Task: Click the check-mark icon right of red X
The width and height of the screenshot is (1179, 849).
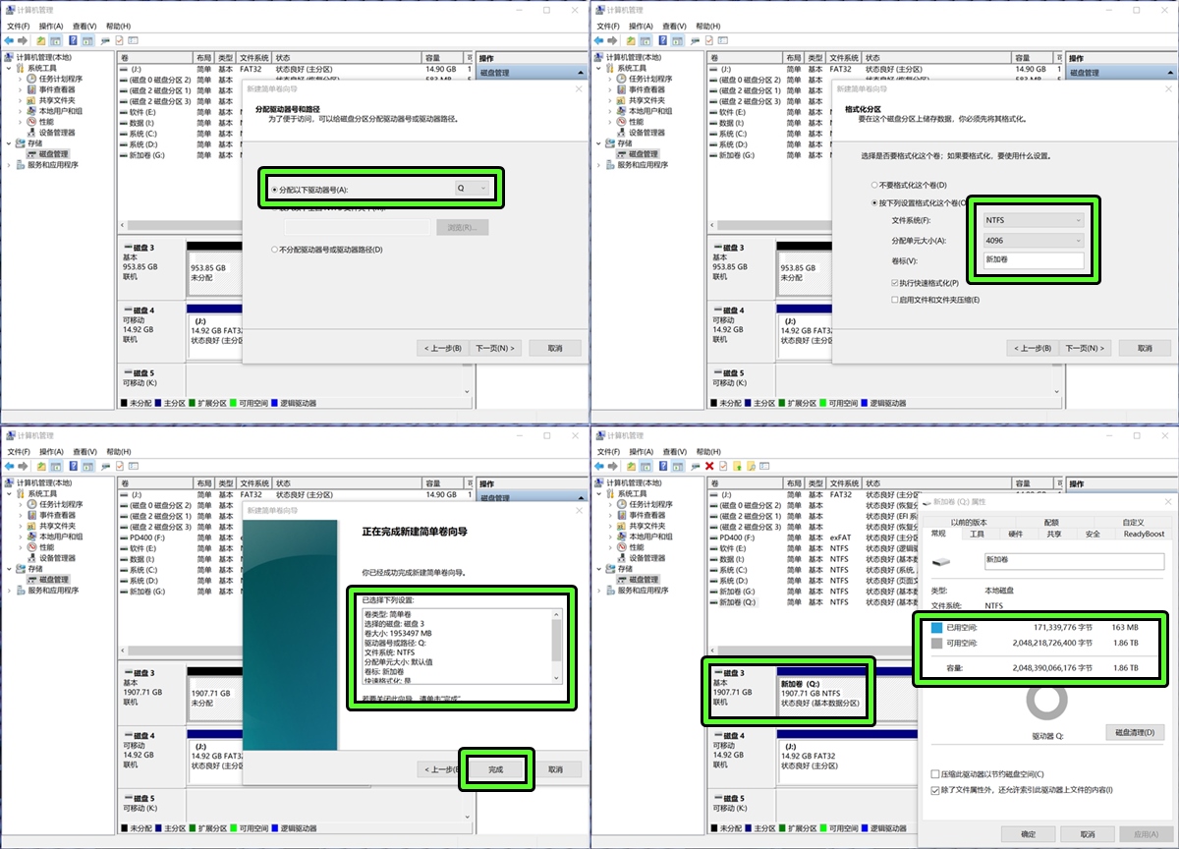Action: [x=723, y=466]
